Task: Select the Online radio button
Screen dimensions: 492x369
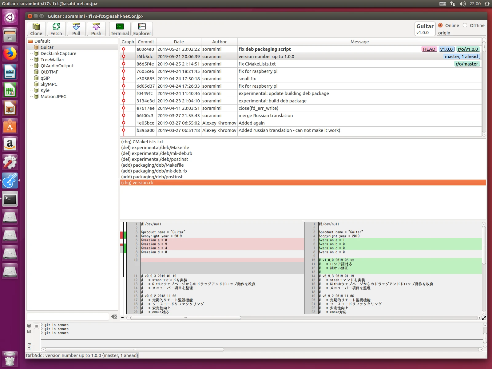Action: 440,25
